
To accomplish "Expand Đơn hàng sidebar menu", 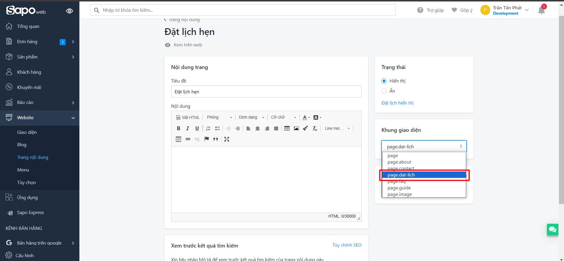I will pyautogui.click(x=40, y=42).
